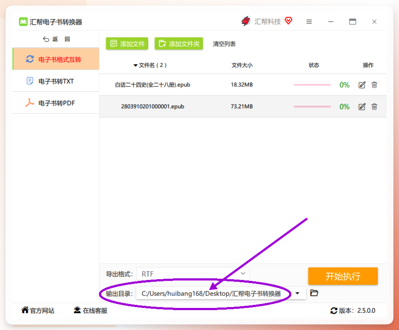Click the 状态 column header

314,65
